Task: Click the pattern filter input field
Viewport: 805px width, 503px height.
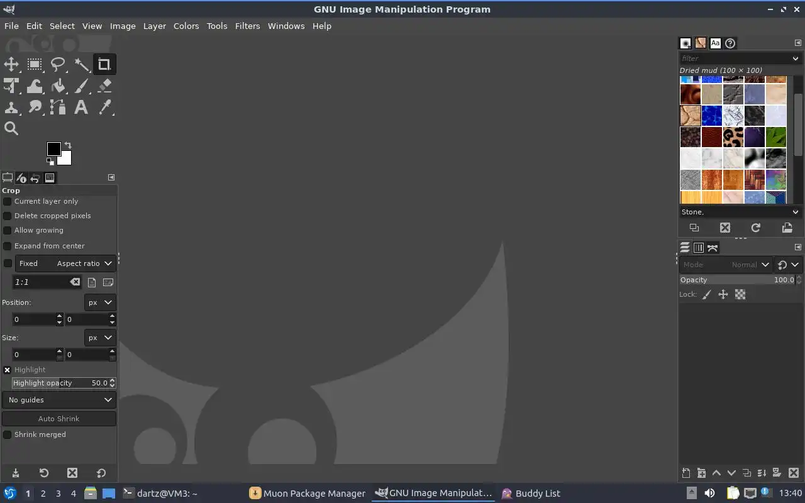Action: coord(734,58)
